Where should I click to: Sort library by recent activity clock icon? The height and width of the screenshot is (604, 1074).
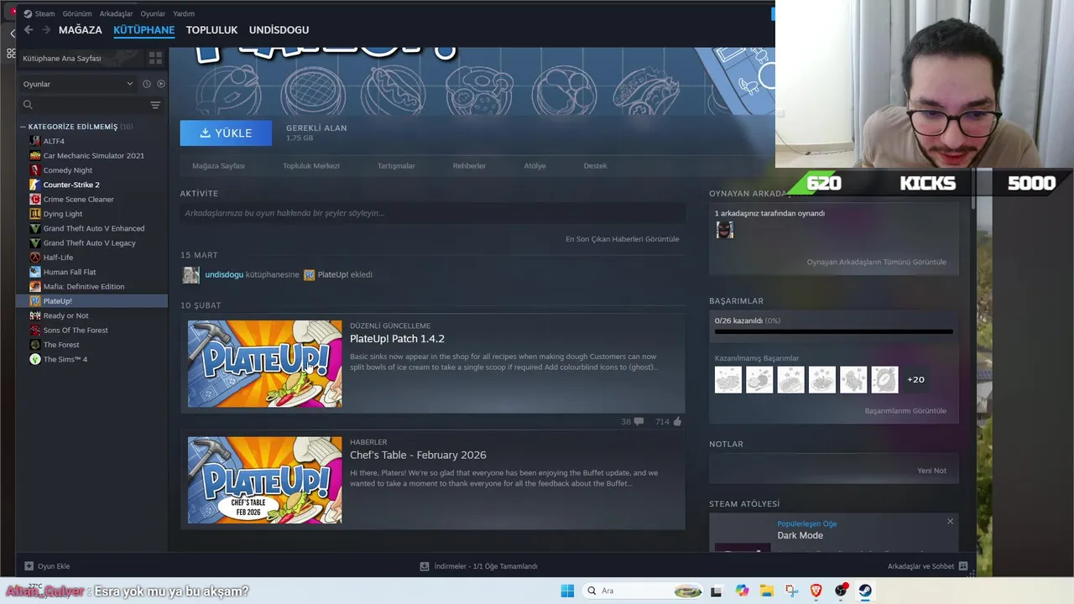click(x=147, y=84)
